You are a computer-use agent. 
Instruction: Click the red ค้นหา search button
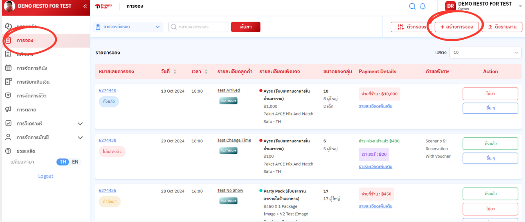[x=246, y=27]
